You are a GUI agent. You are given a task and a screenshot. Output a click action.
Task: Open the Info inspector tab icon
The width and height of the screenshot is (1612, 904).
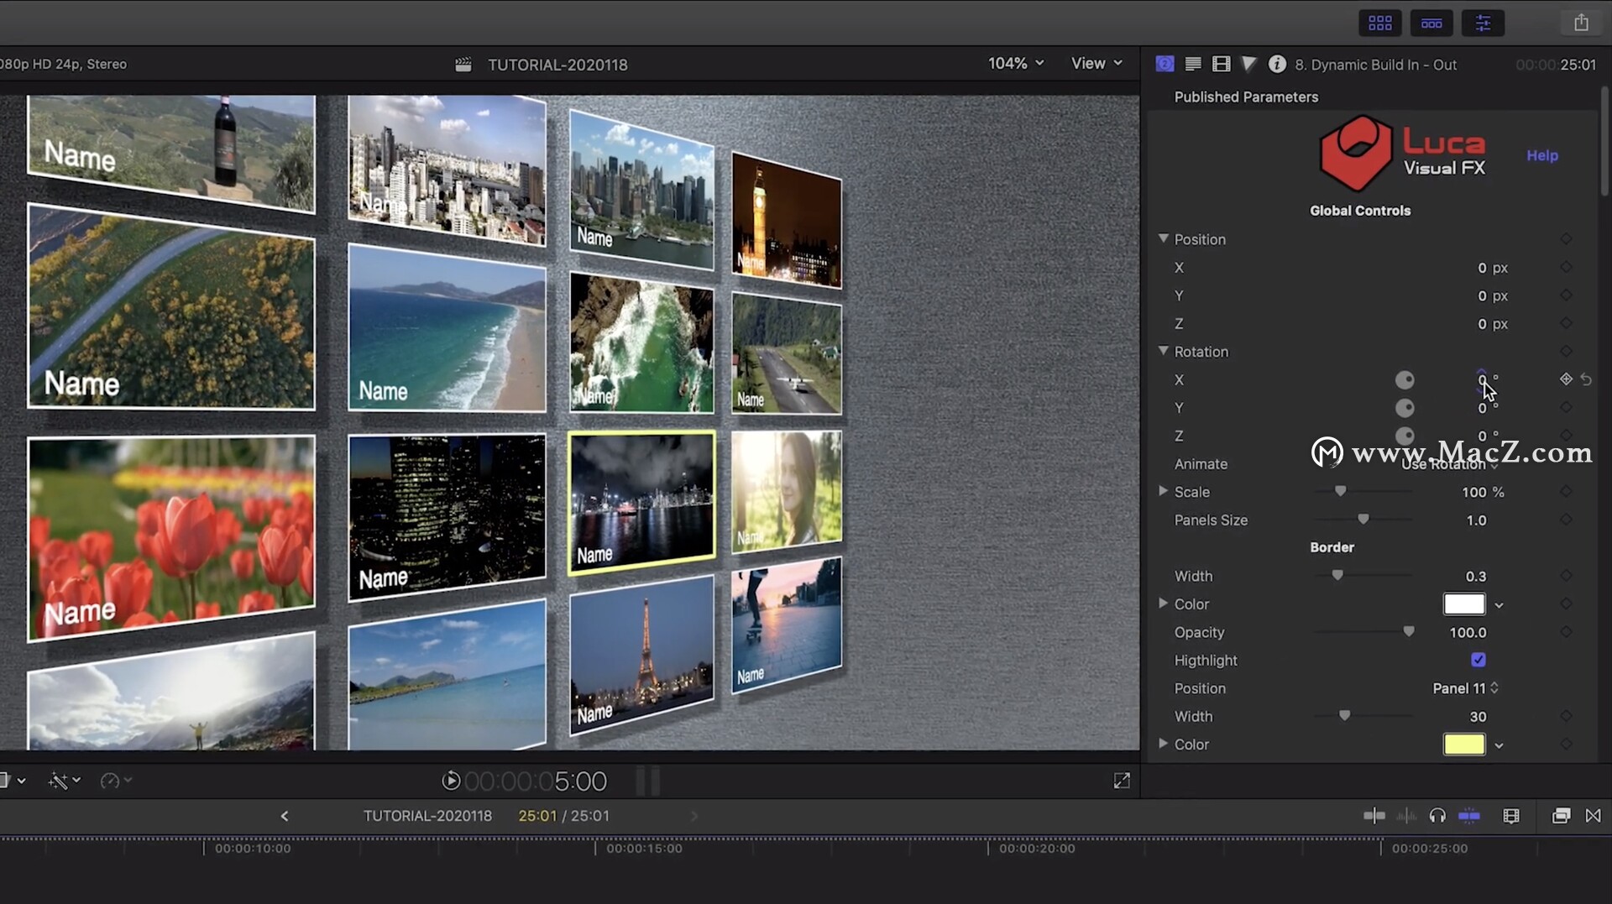coord(1277,65)
